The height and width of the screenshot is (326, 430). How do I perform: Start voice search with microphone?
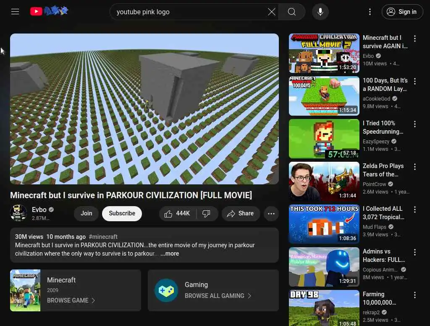[320, 12]
